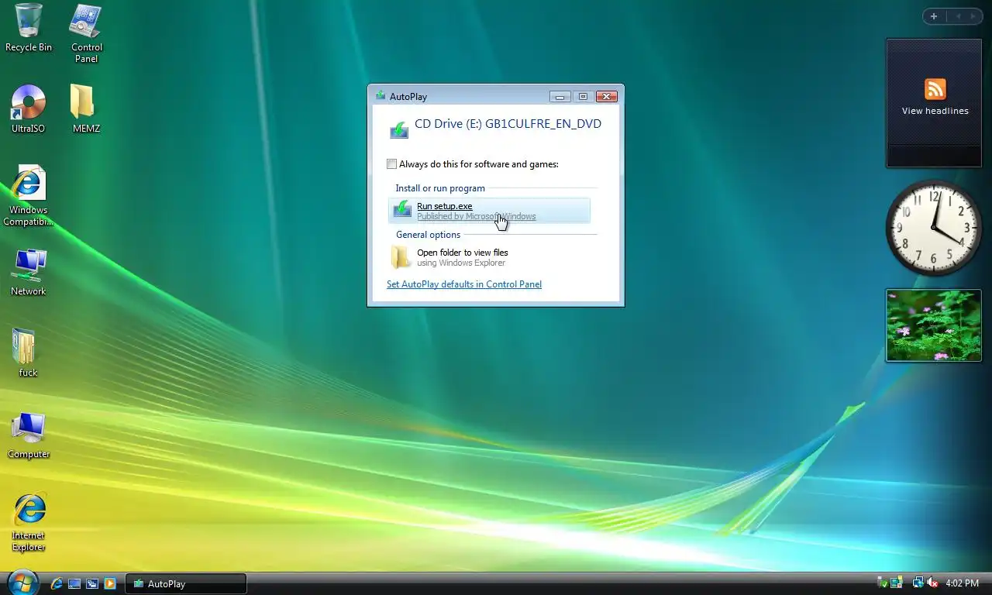Click the Windows Sidebar tray icon
The width and height of the screenshot is (992, 595).
point(897,583)
